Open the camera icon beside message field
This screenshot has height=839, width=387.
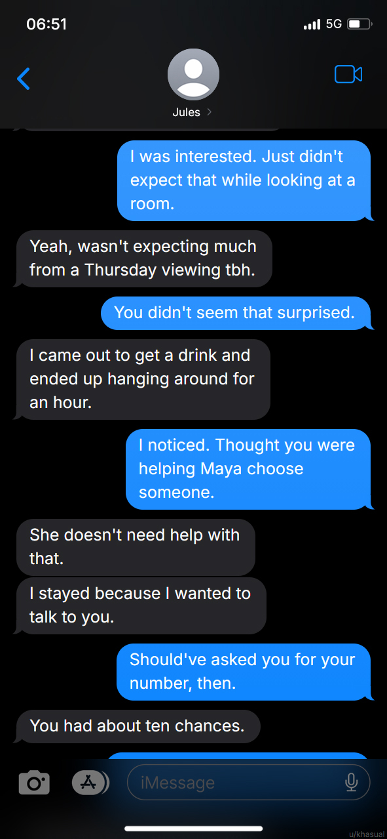pos(33,783)
